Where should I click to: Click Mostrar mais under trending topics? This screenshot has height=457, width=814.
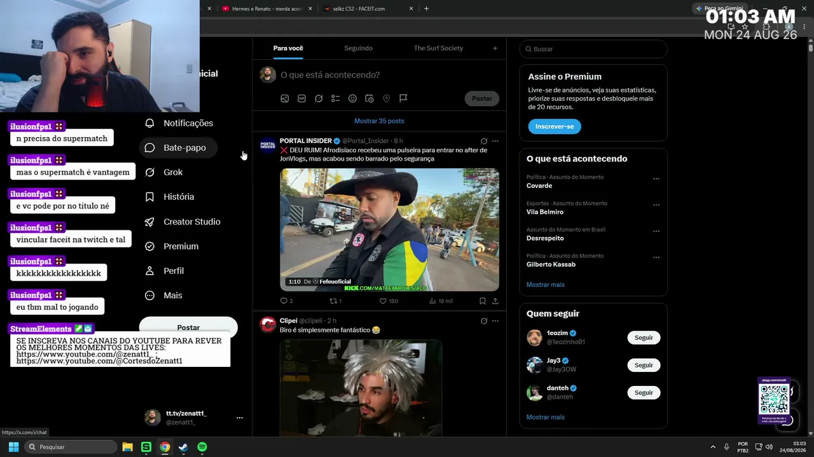pyautogui.click(x=546, y=284)
